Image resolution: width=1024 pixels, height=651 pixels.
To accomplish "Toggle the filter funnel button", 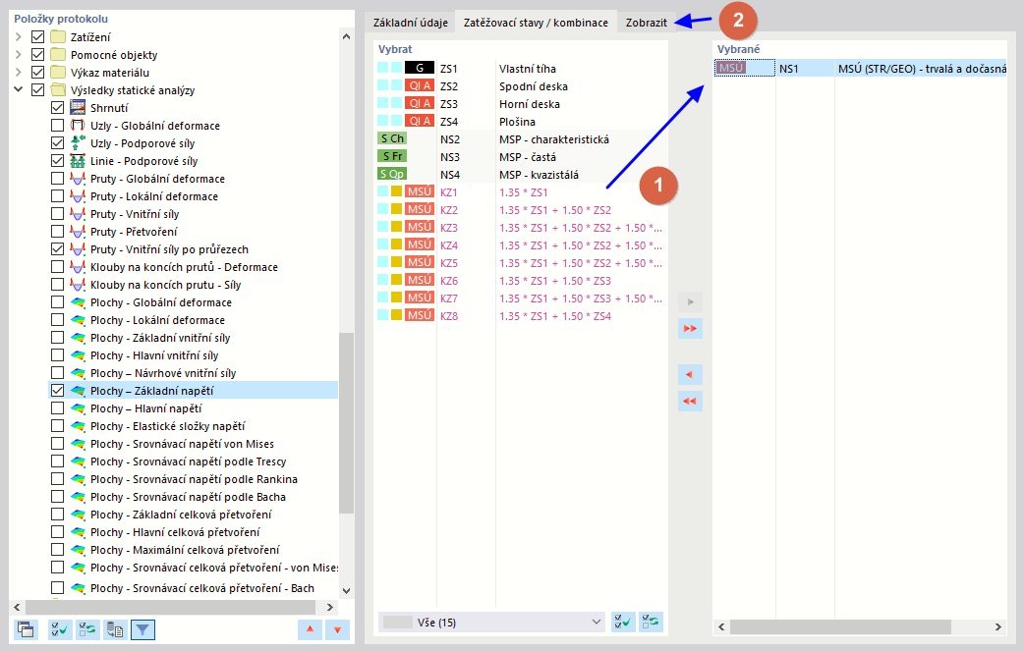I will tap(142, 629).
